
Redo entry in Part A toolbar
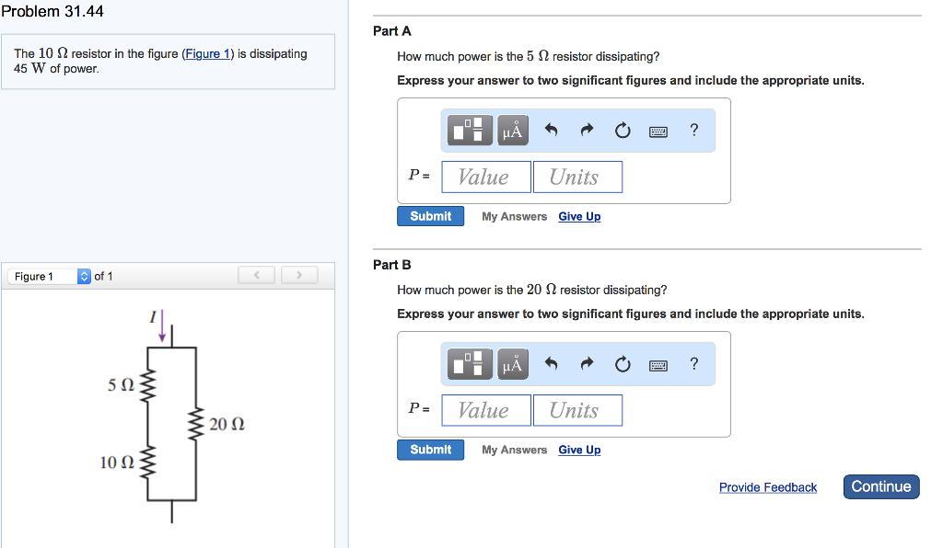click(587, 130)
